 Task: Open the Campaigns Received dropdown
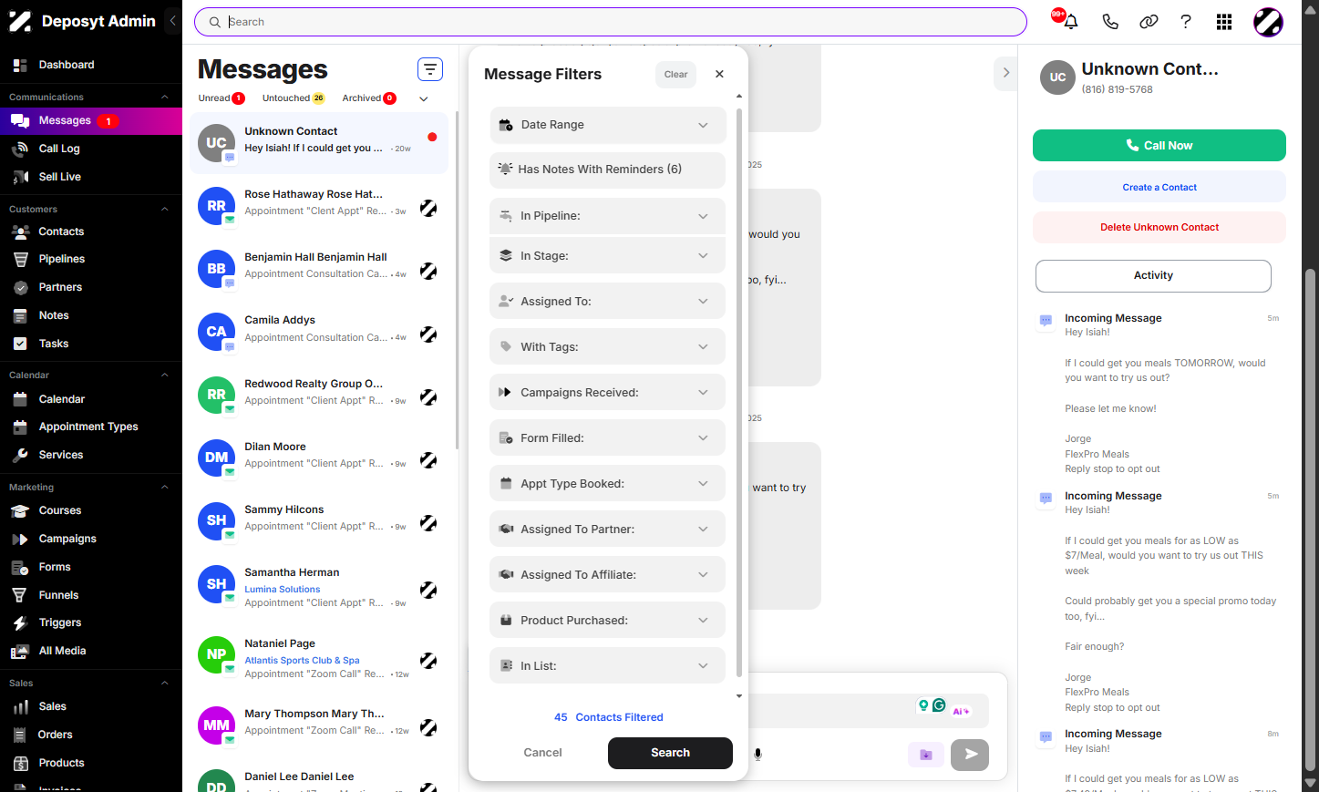click(607, 392)
